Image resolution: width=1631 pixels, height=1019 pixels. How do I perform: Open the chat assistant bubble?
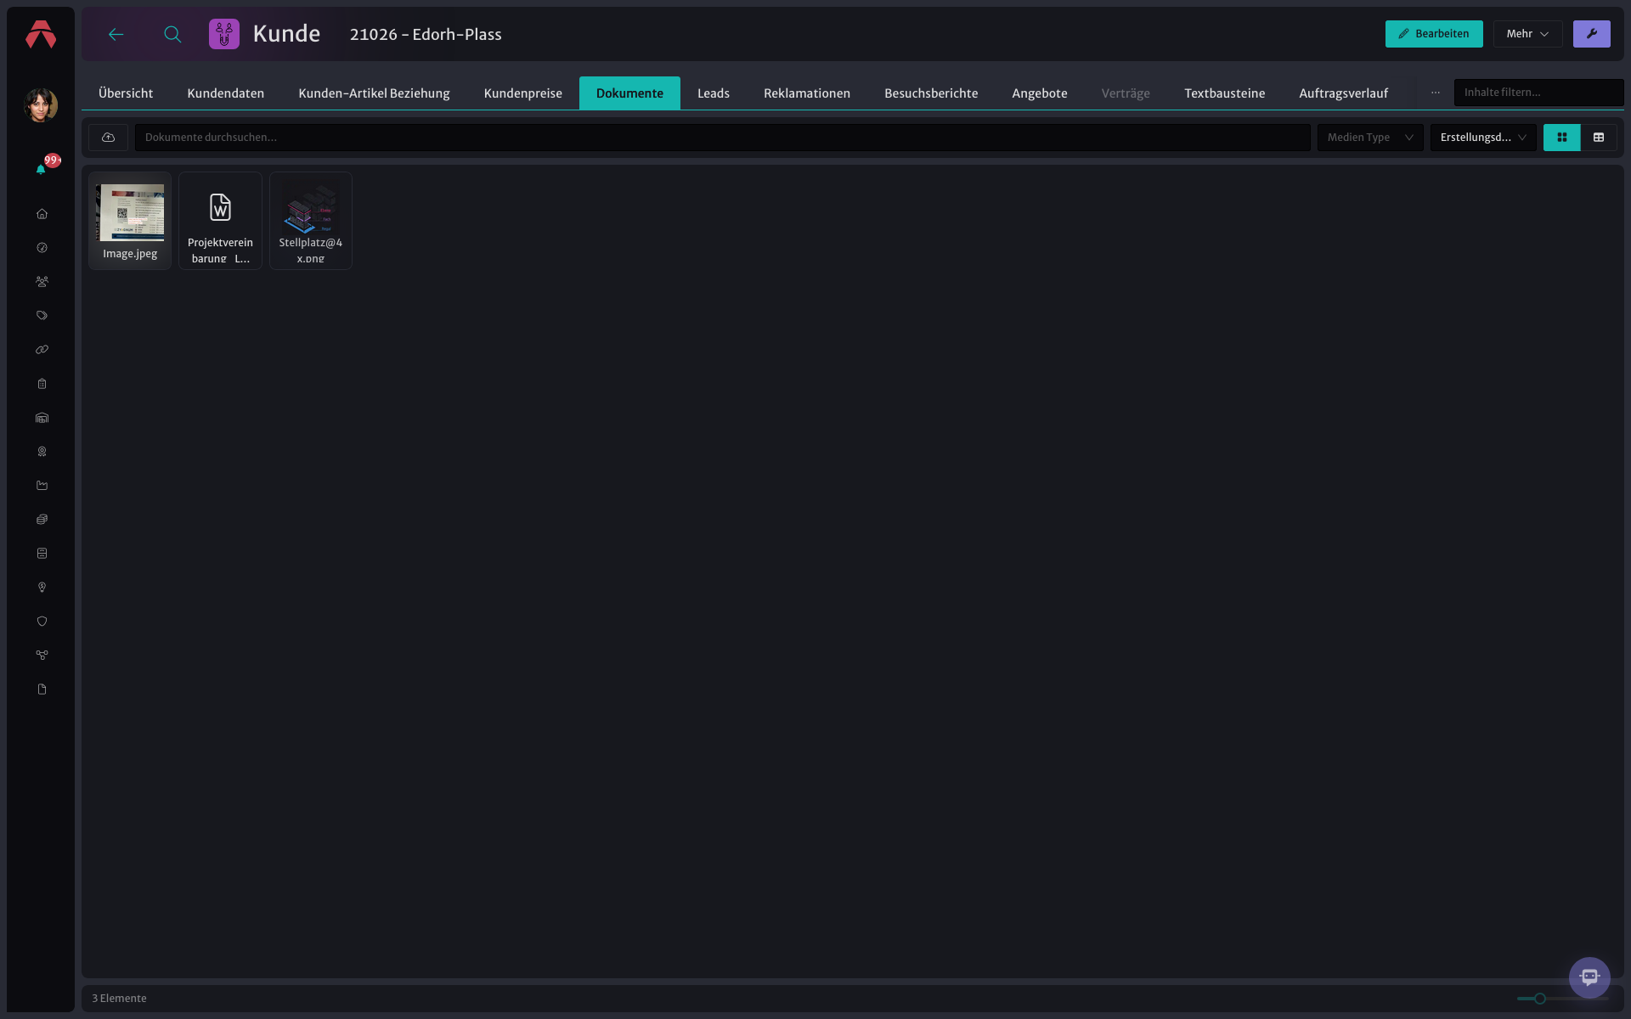[x=1589, y=977]
